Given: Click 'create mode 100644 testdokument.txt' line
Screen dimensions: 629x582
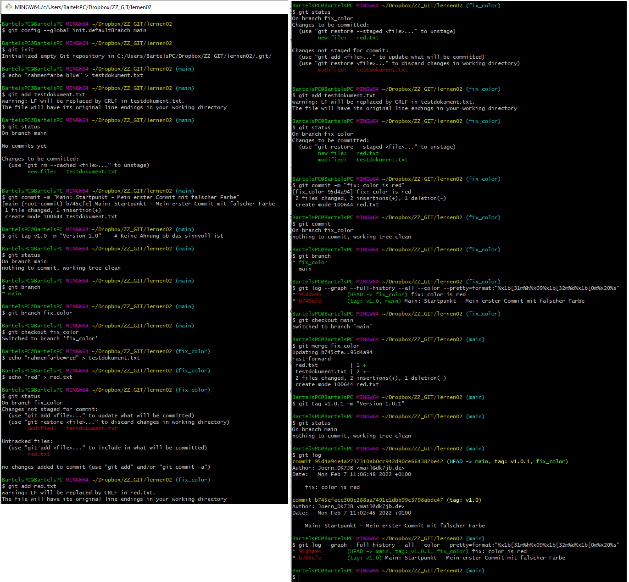Looking at the screenshot, I should click(61, 216).
